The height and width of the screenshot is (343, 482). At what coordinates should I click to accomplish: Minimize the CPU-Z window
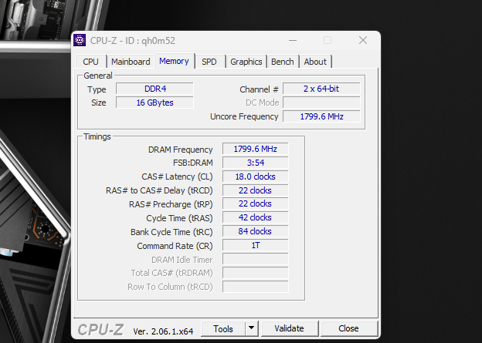[x=293, y=40]
